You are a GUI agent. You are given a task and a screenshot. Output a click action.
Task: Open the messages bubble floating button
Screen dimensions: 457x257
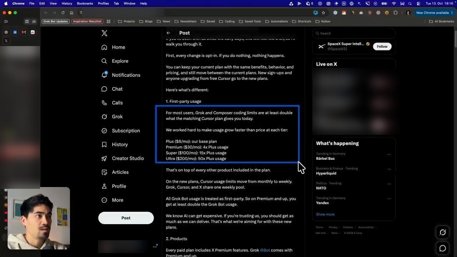443,248
